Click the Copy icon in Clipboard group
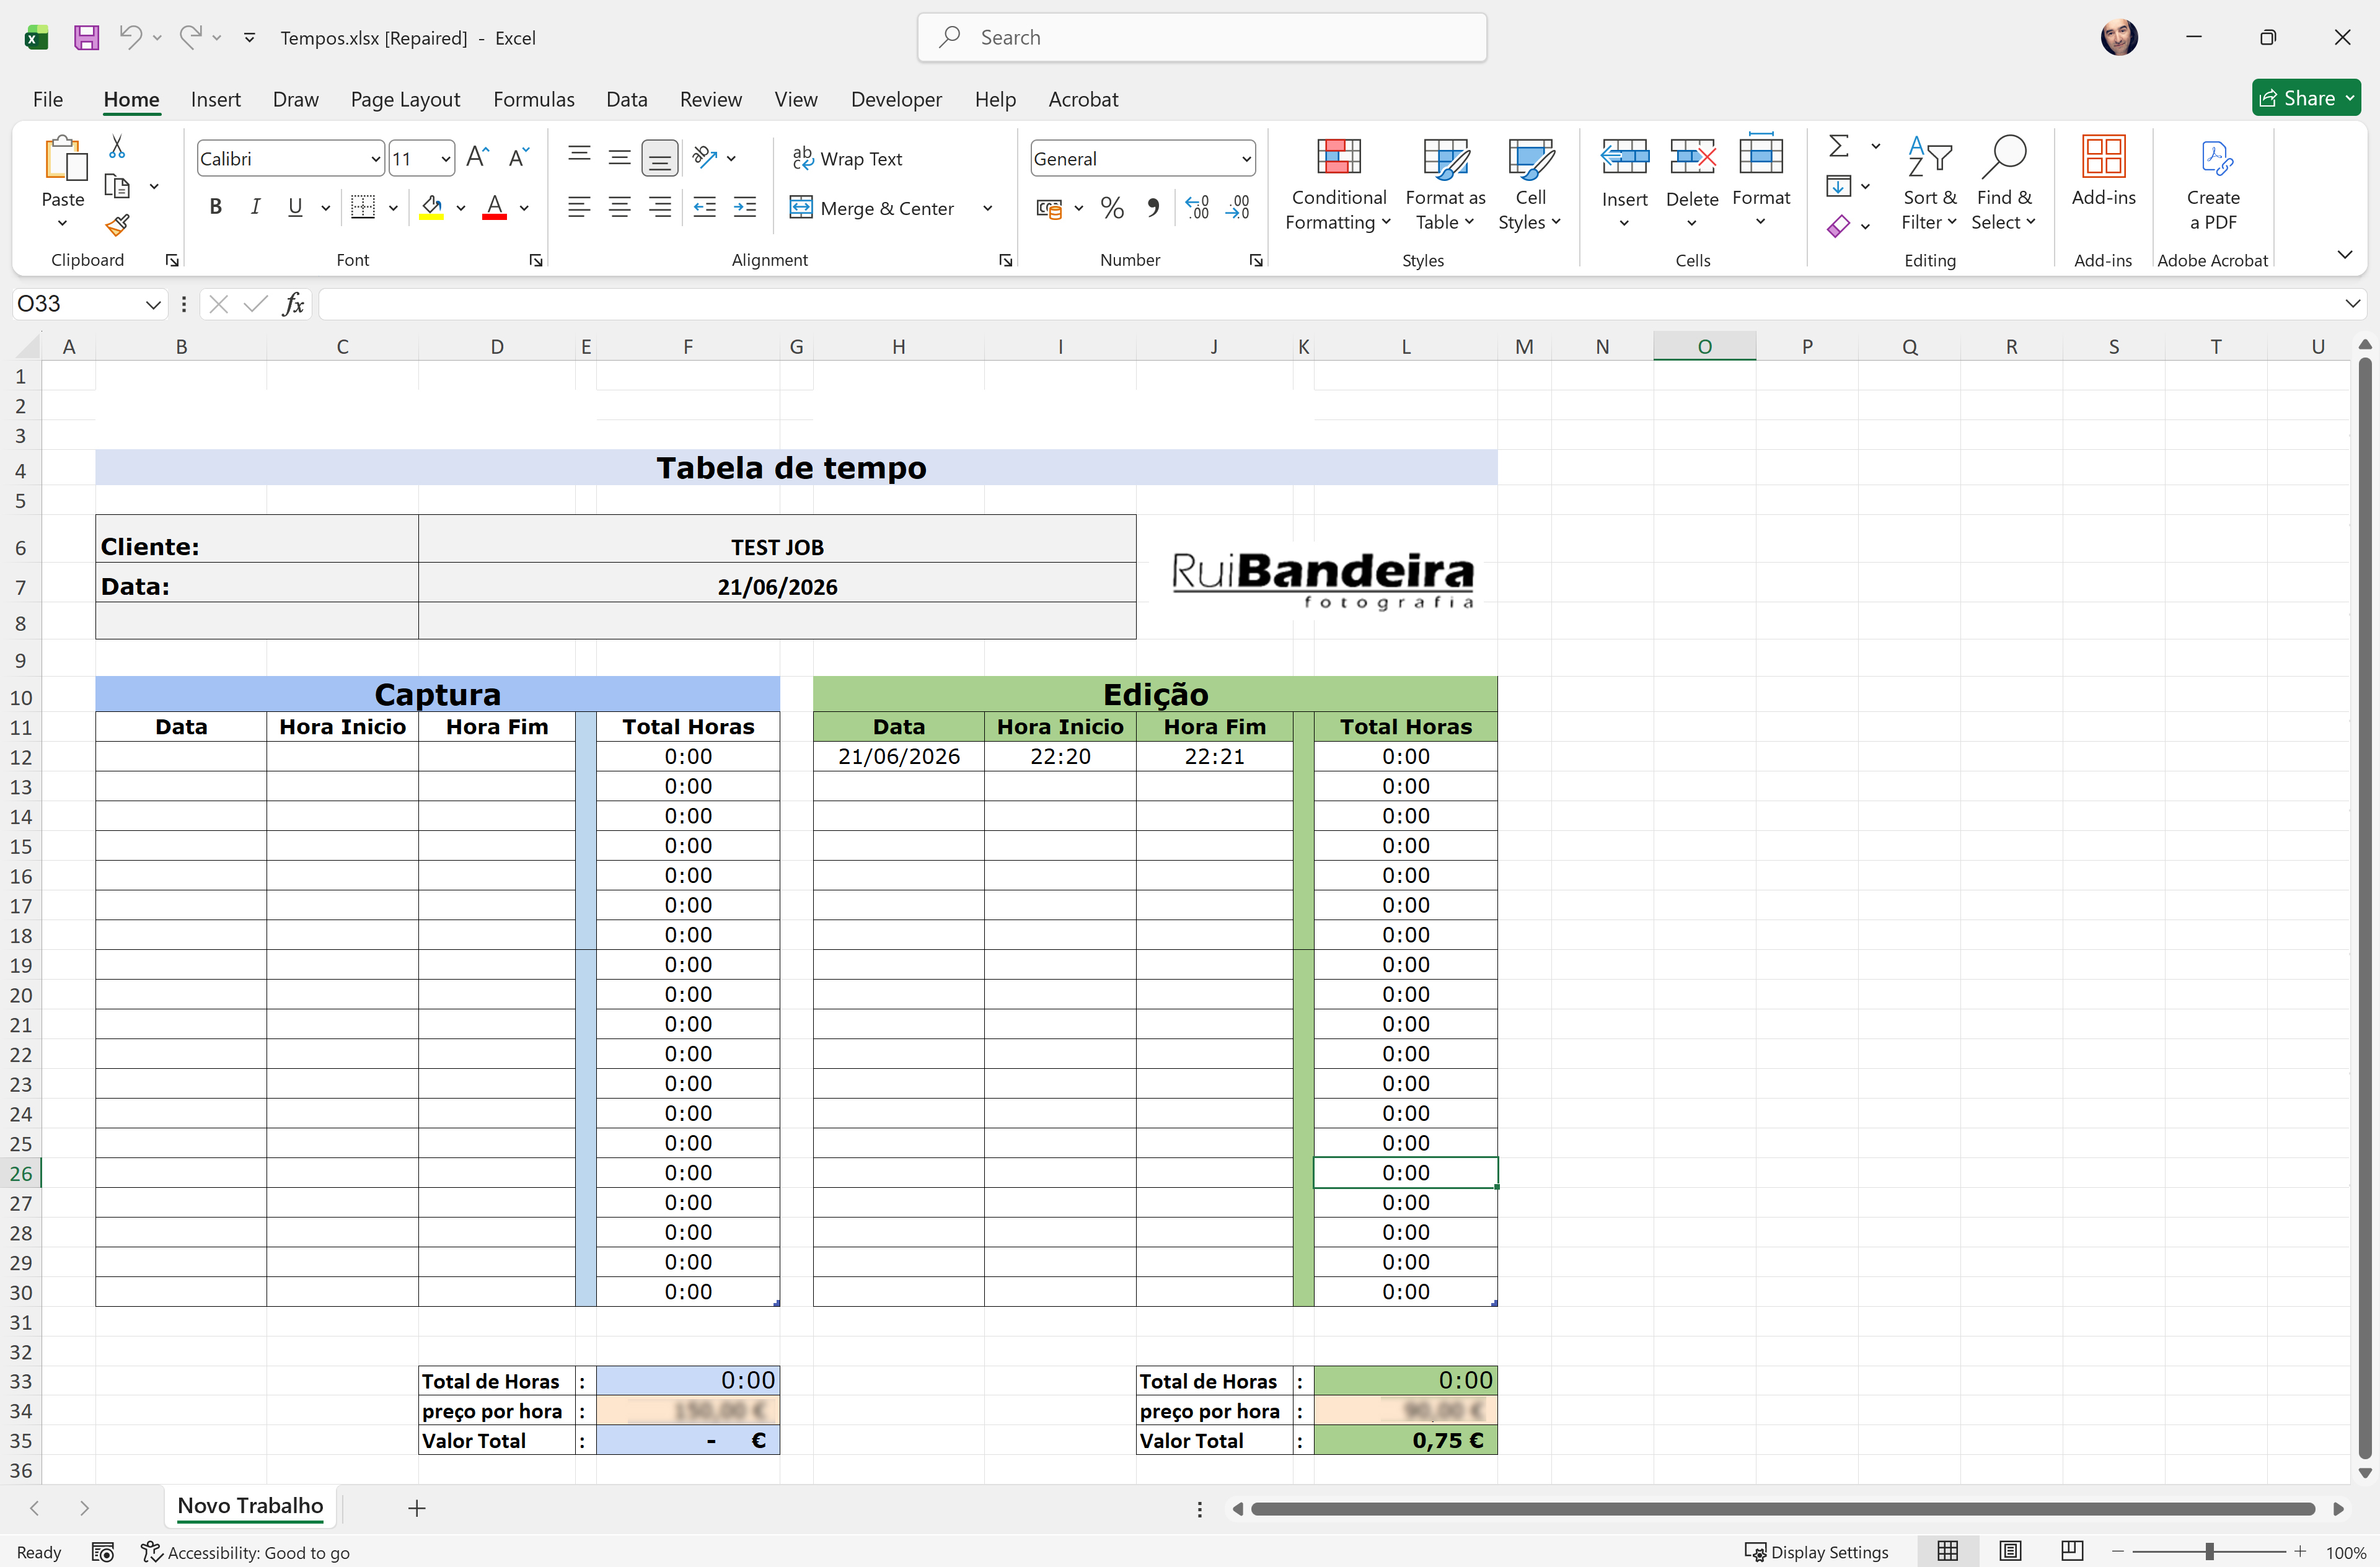This screenshot has height=1567, width=2380. click(x=117, y=186)
